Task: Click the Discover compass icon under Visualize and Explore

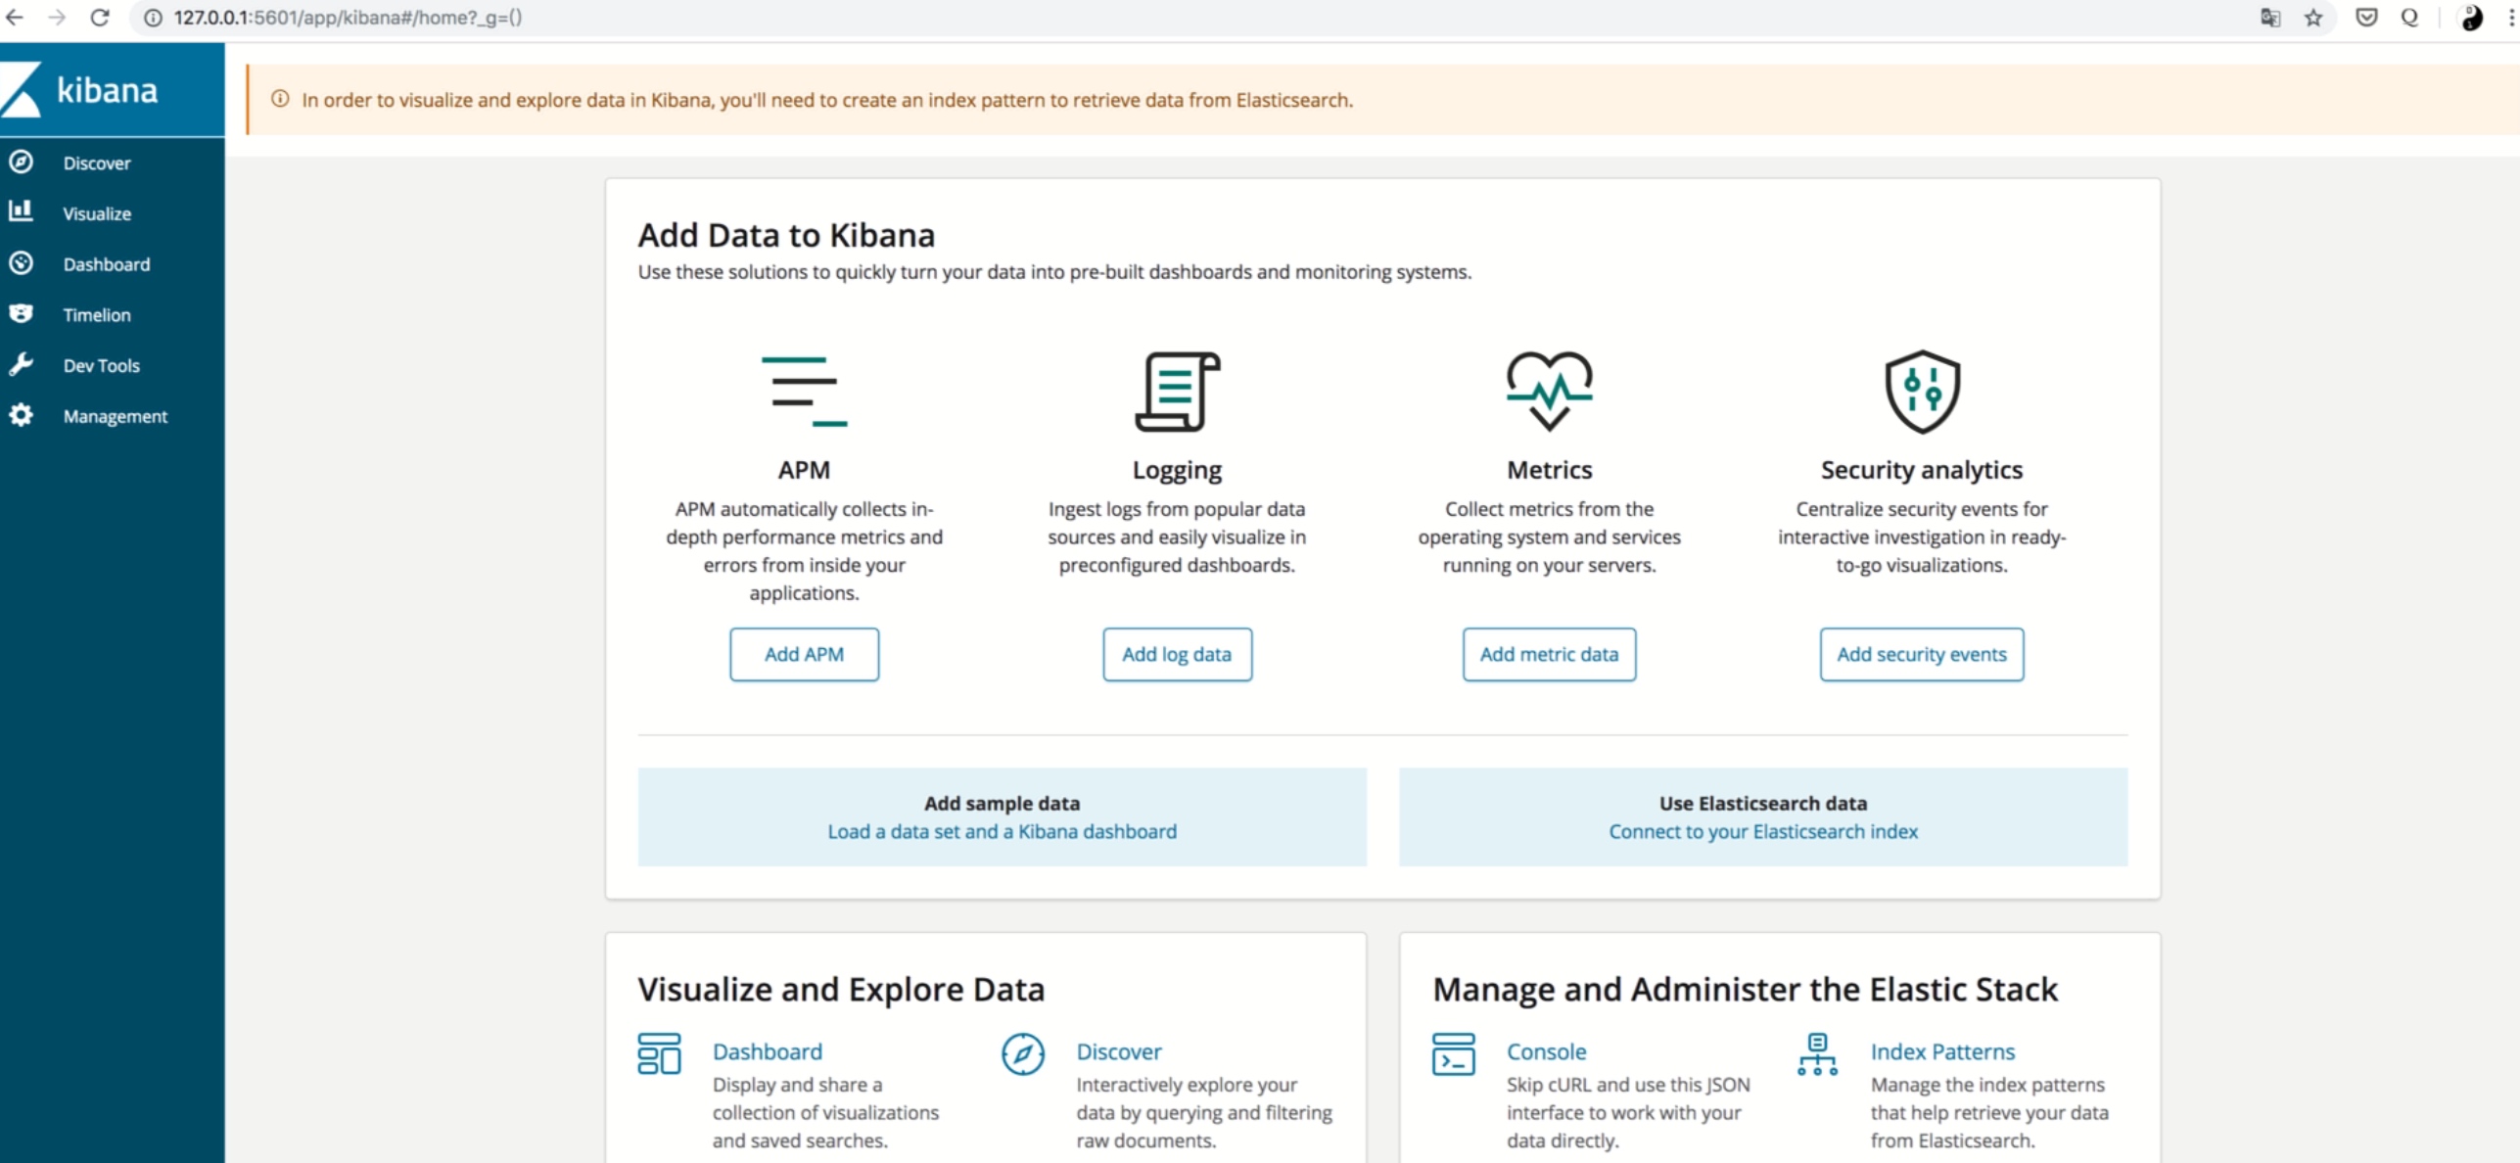Action: pos(1023,1053)
